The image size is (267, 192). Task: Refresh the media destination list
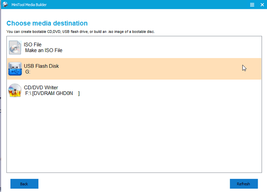click(244, 184)
